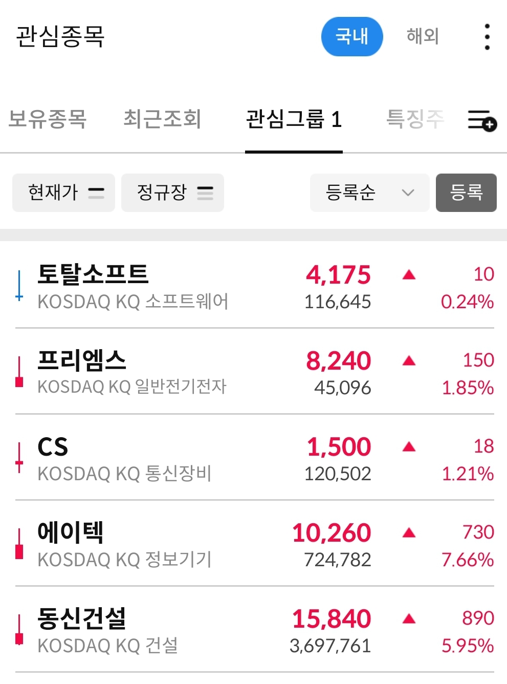The width and height of the screenshot is (507, 684).
Task: Open the three-dot more options menu
Action: pyautogui.click(x=487, y=37)
